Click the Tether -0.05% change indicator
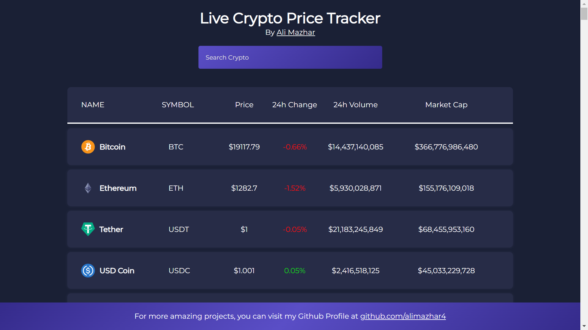This screenshot has width=588, height=330. (295, 229)
